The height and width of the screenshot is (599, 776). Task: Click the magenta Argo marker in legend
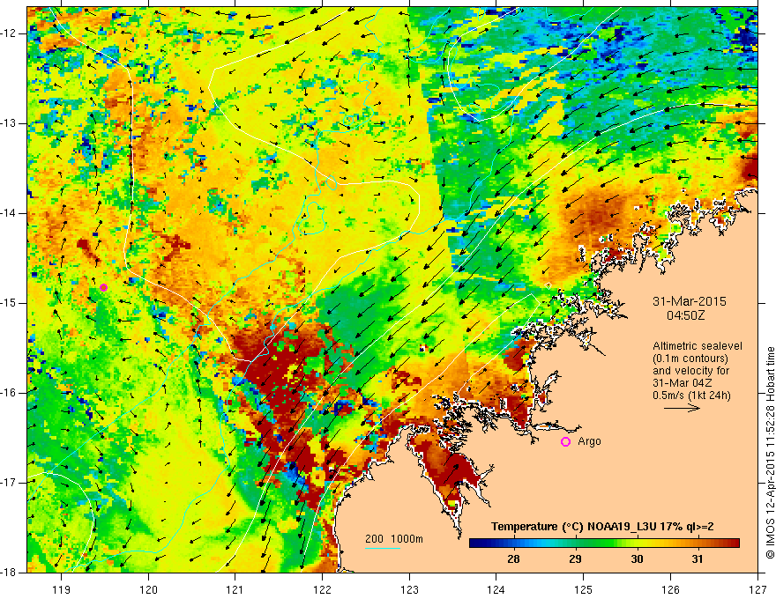565,441
